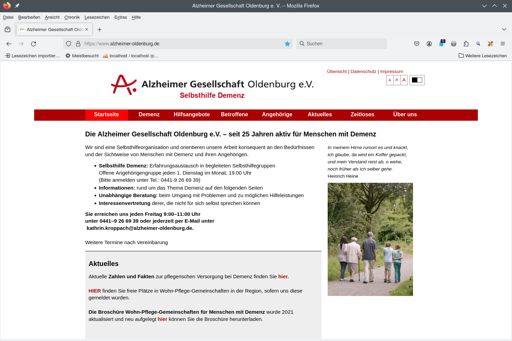Click the address bar URL field
512x341 pixels.
pos(177,44)
